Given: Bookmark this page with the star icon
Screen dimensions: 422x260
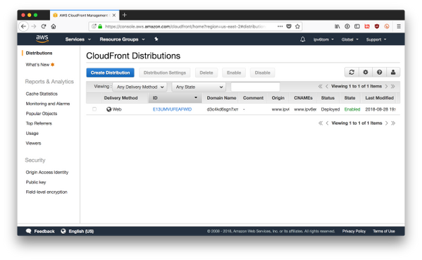Looking at the screenshot, I should (297, 26).
